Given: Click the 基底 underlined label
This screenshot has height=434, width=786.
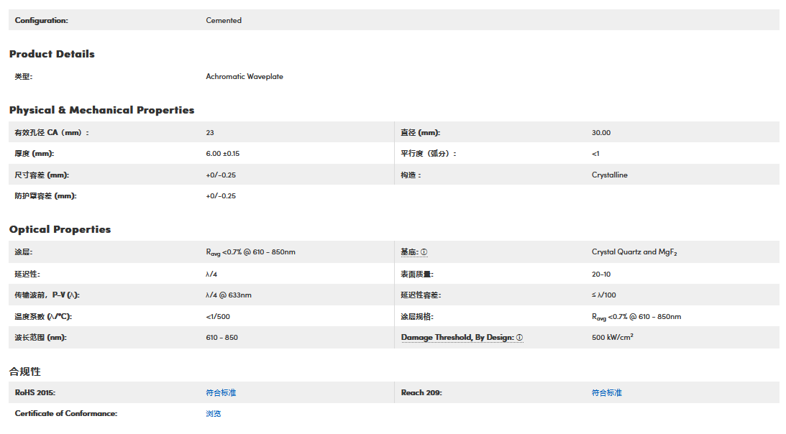Looking at the screenshot, I should (x=409, y=252).
